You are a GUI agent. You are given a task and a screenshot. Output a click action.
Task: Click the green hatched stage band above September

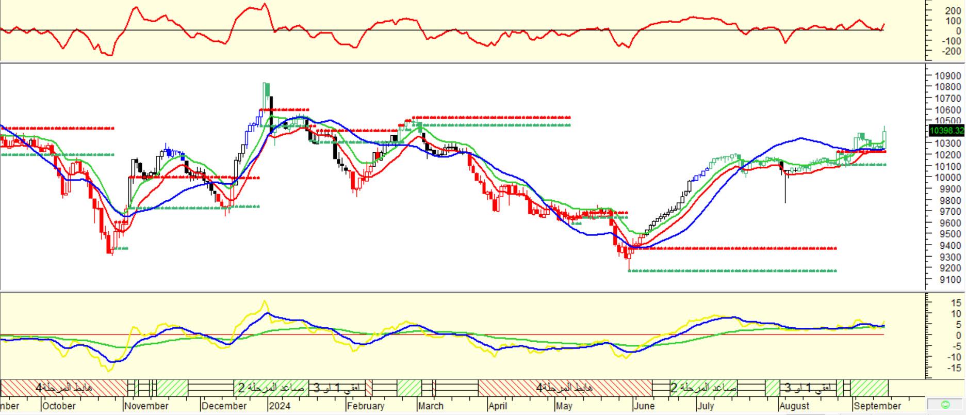869,388
